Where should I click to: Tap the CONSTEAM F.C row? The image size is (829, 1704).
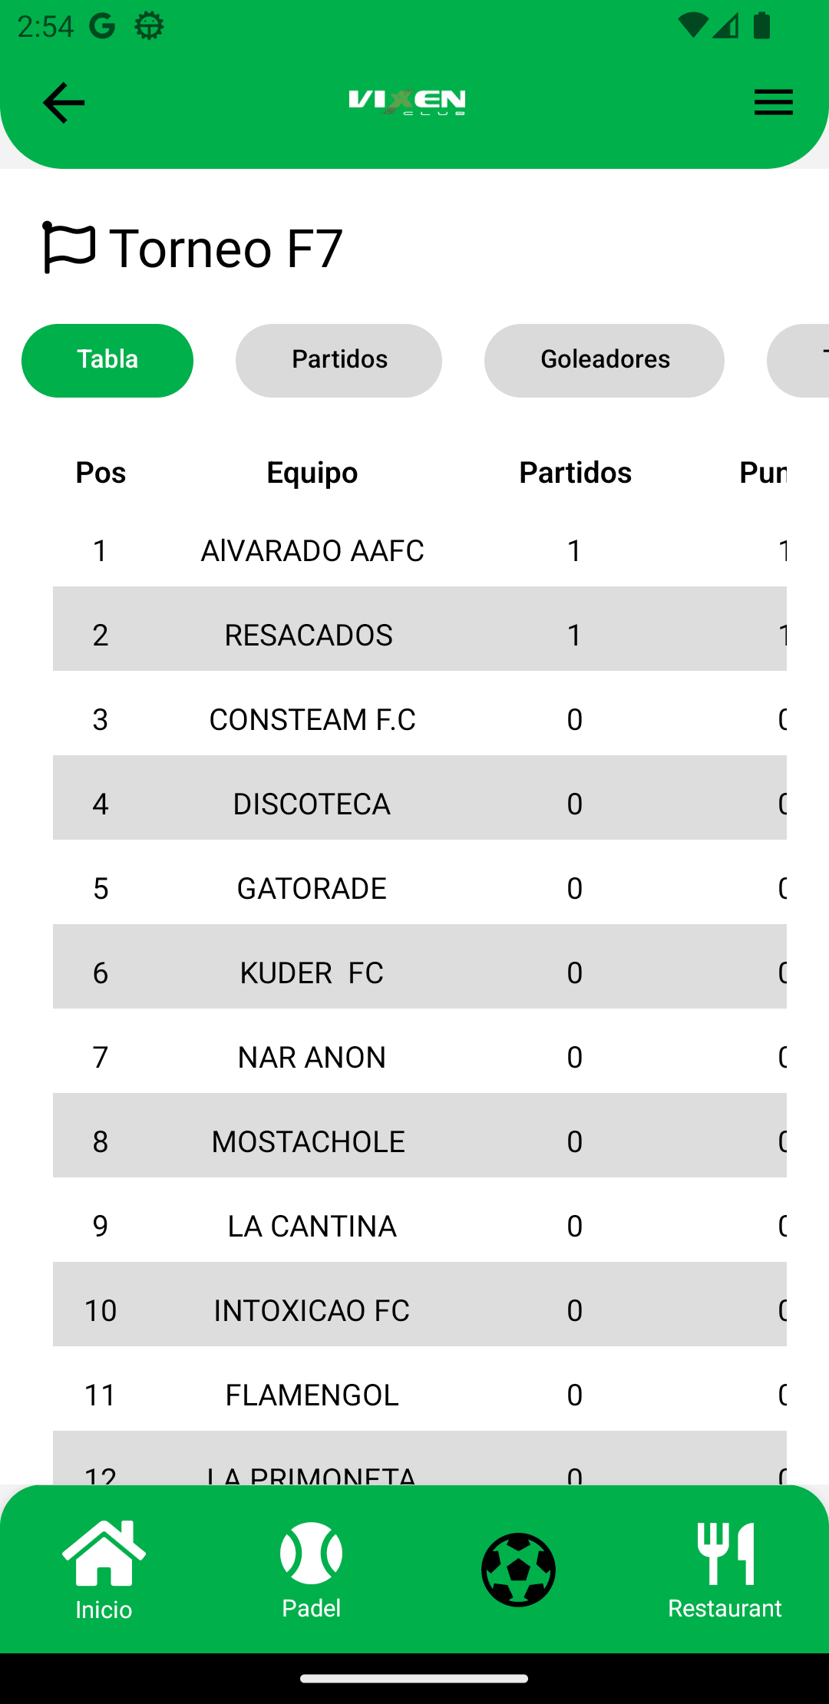(312, 719)
